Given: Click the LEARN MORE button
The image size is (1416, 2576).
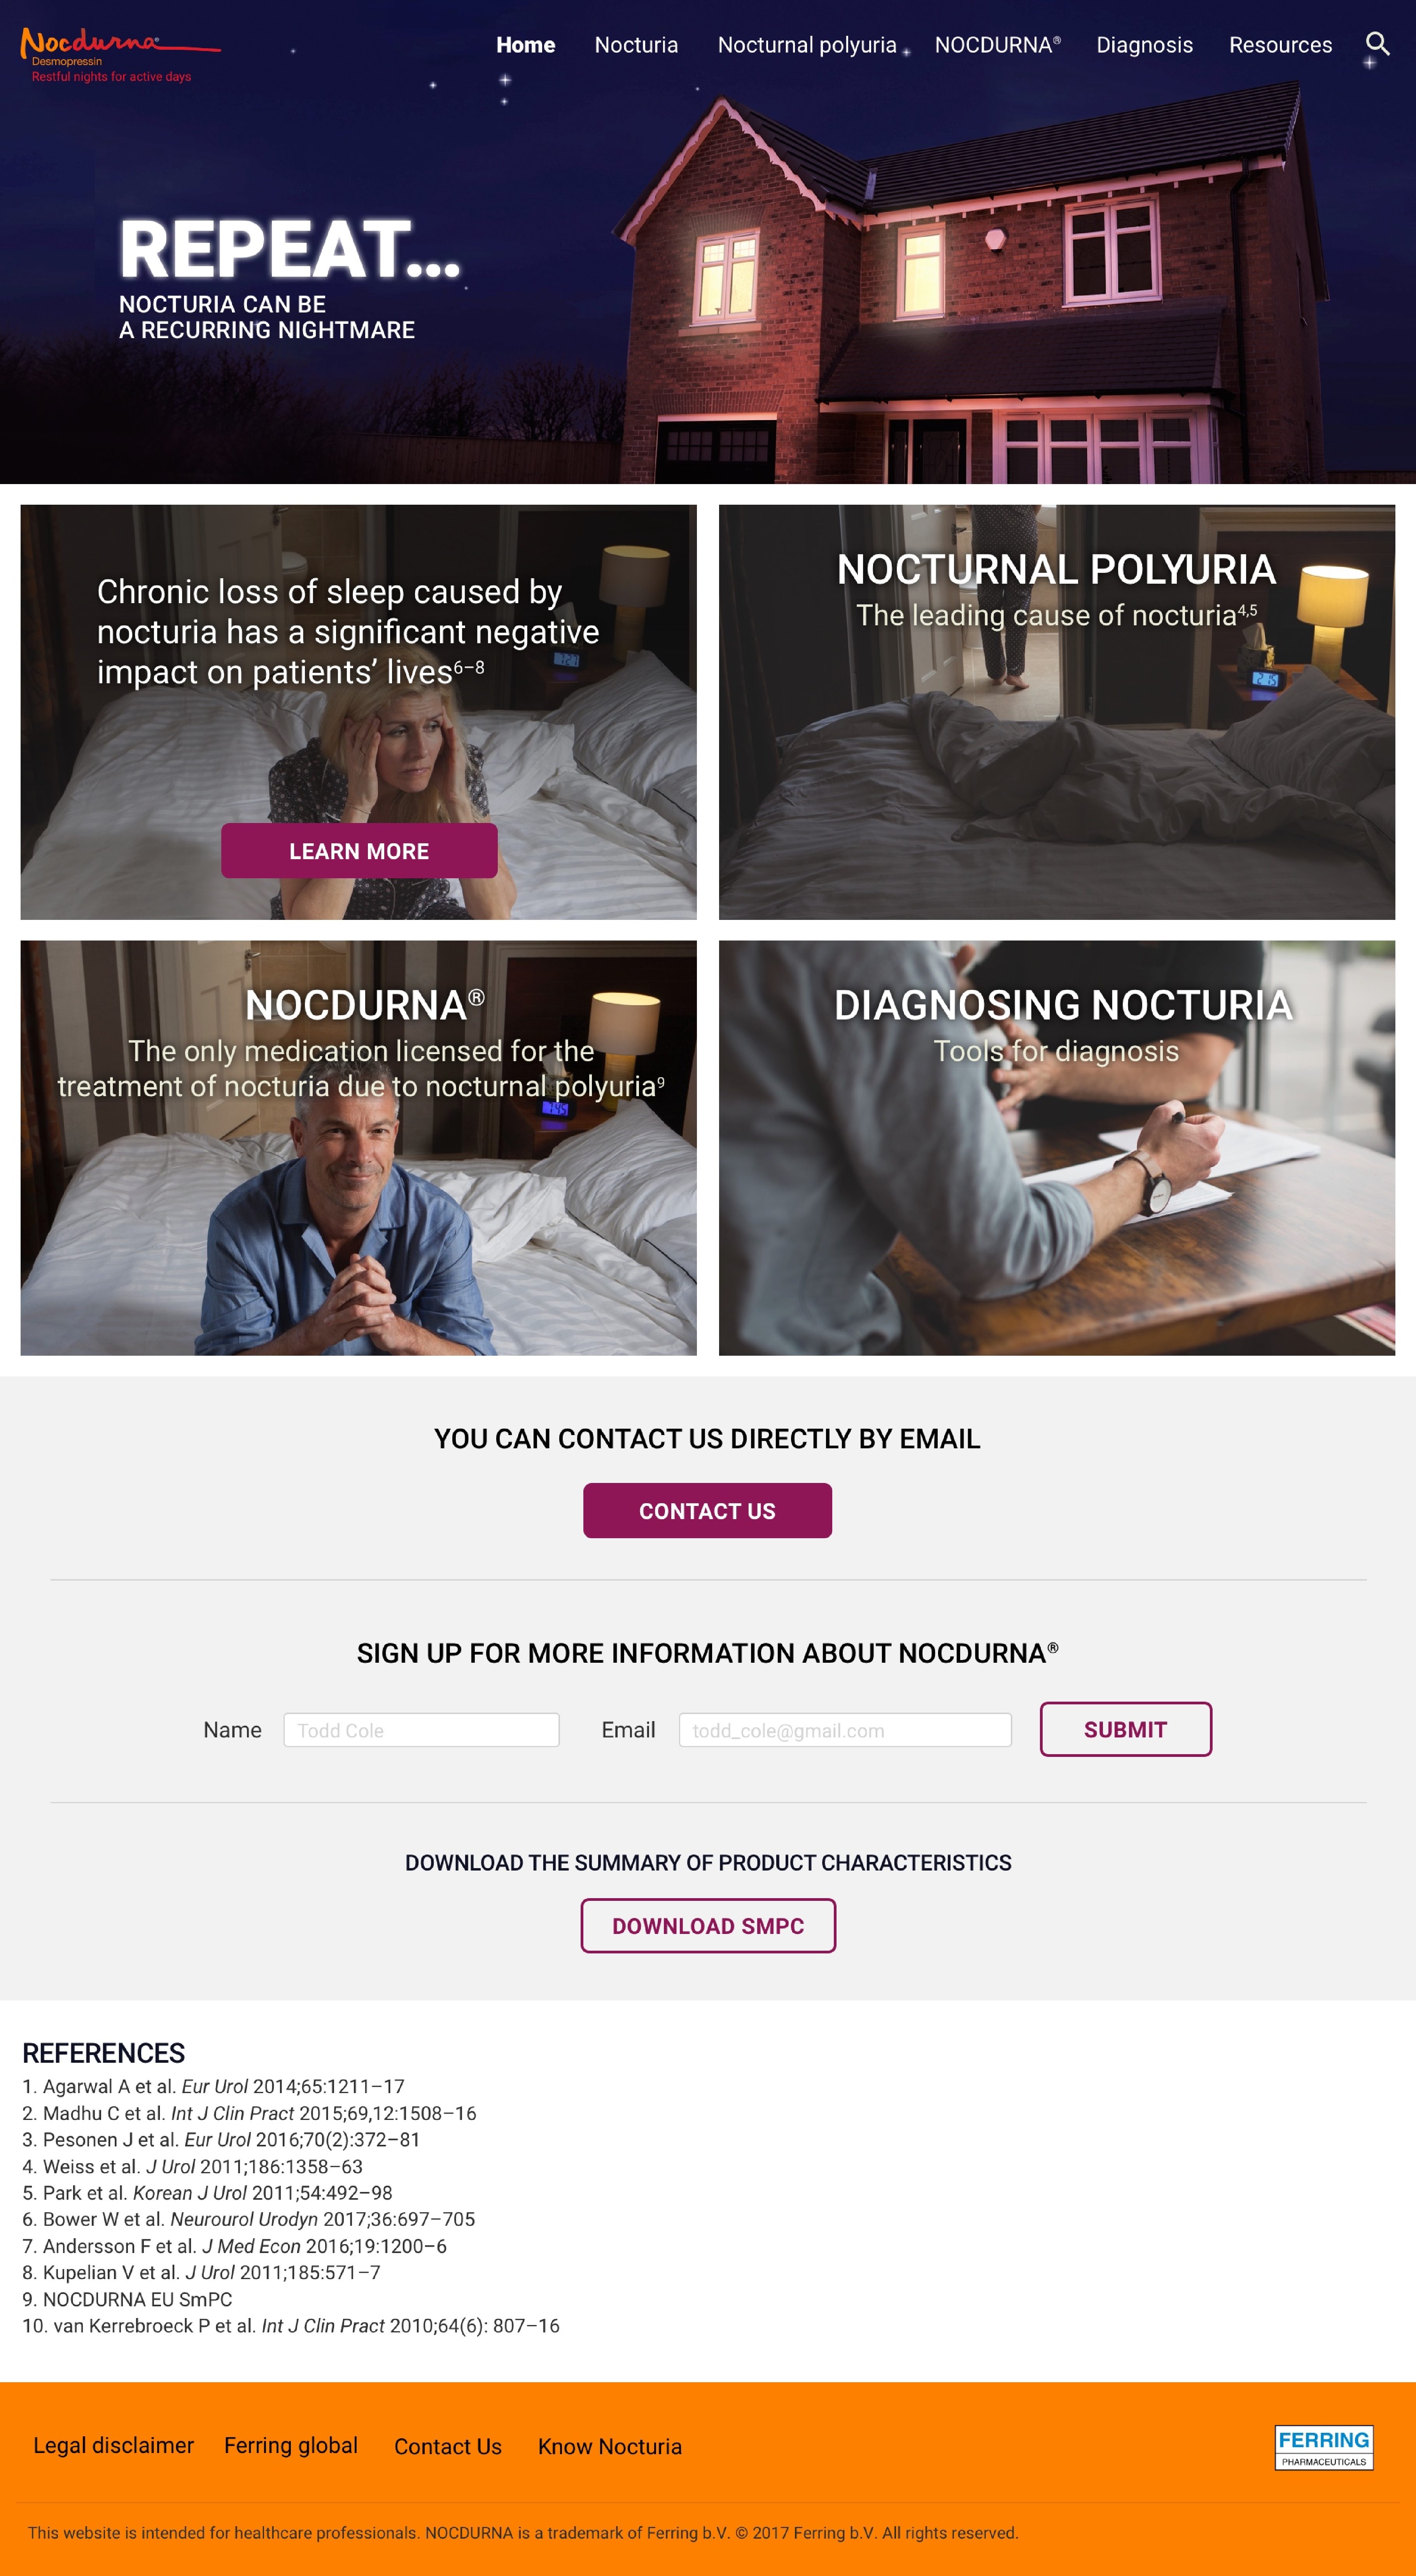Looking at the screenshot, I should [359, 851].
